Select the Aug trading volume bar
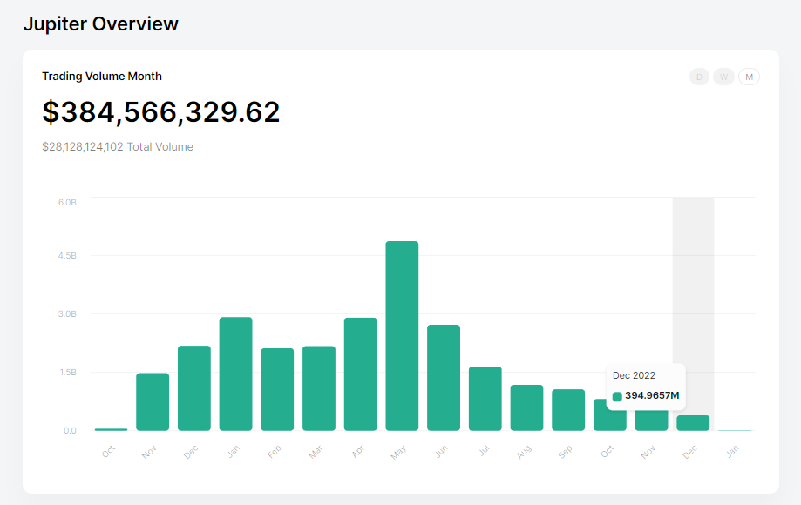801x505 pixels. tap(526, 408)
